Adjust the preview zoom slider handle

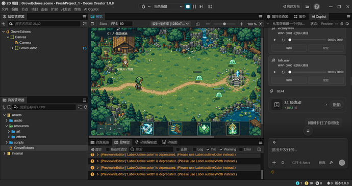(x=224, y=24)
